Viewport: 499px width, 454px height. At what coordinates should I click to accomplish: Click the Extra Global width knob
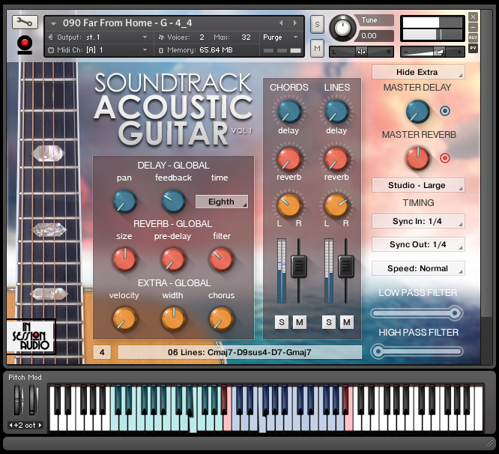click(173, 319)
